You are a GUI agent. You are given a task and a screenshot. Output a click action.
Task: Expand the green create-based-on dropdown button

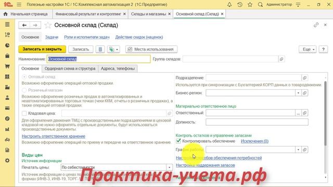[x=113, y=49]
